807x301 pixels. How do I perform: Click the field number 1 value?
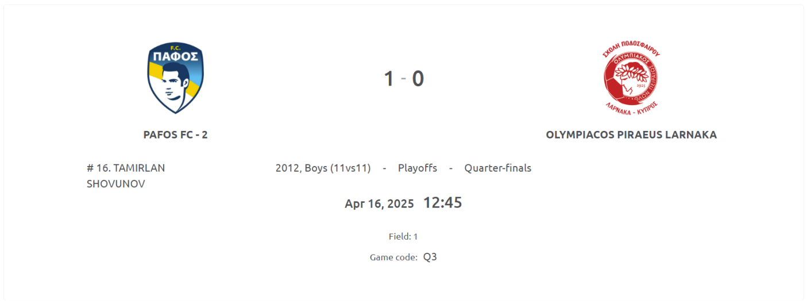[x=415, y=236]
